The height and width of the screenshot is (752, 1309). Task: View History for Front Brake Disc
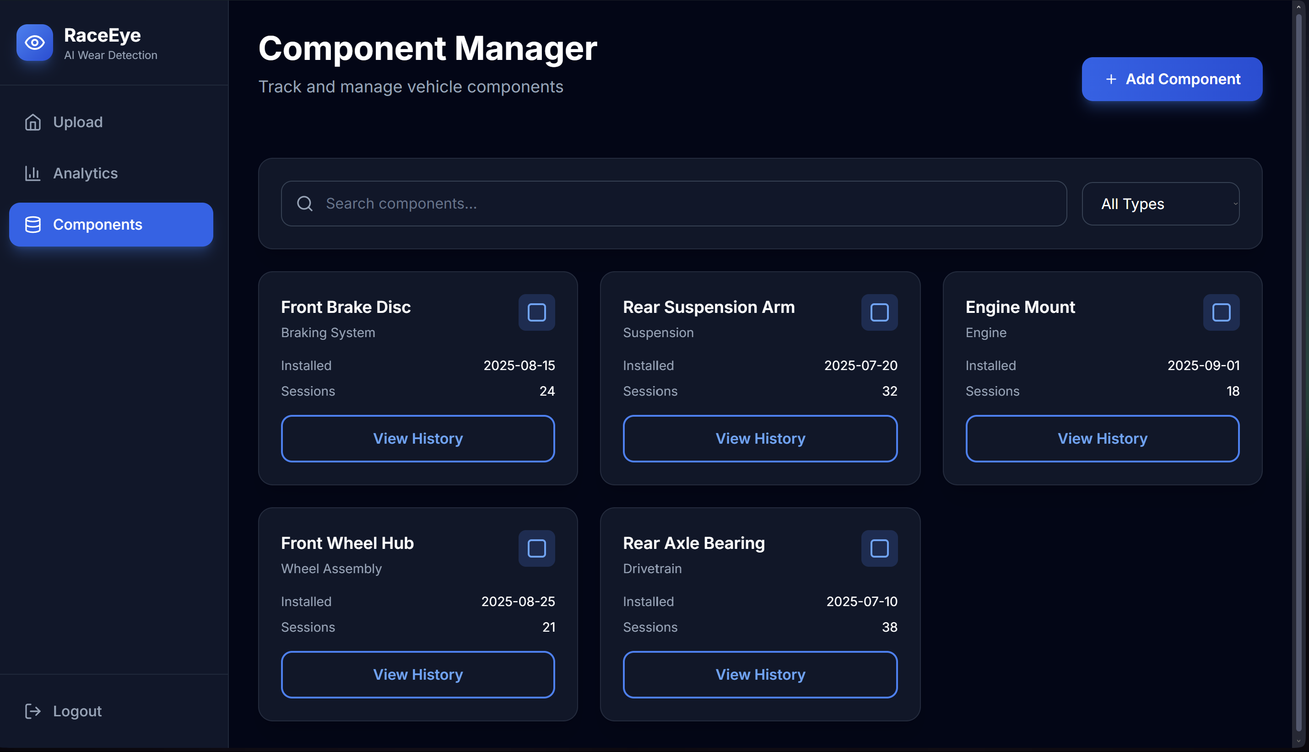point(417,439)
